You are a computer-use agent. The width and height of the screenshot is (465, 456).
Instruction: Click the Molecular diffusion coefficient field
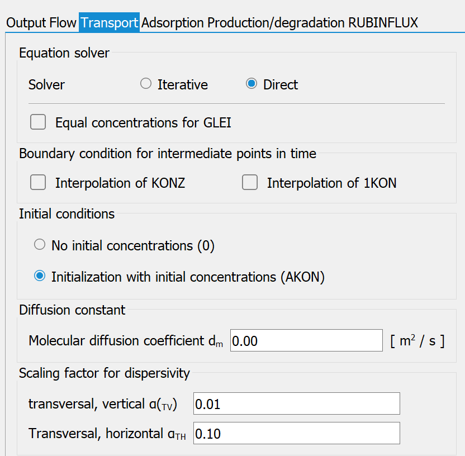[306, 340]
